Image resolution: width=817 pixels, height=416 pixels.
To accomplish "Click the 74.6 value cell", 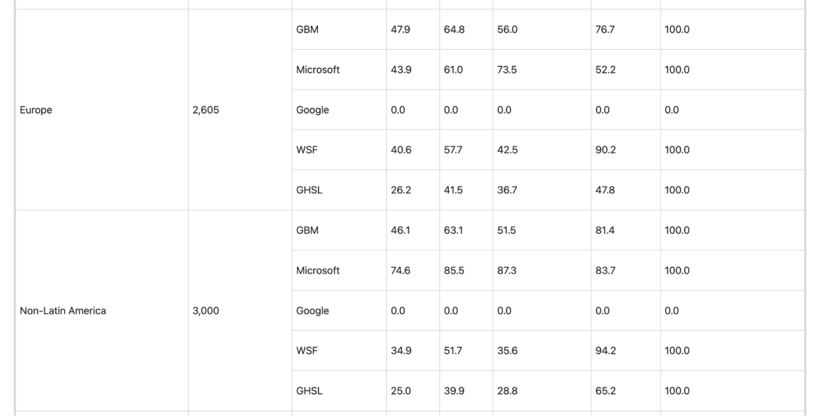I will click(400, 270).
